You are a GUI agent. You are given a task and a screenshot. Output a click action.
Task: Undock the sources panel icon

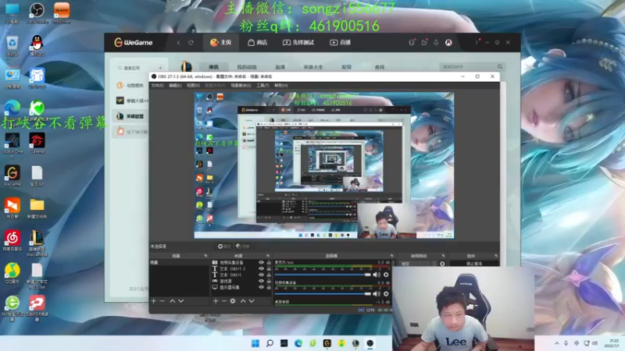tap(267, 256)
